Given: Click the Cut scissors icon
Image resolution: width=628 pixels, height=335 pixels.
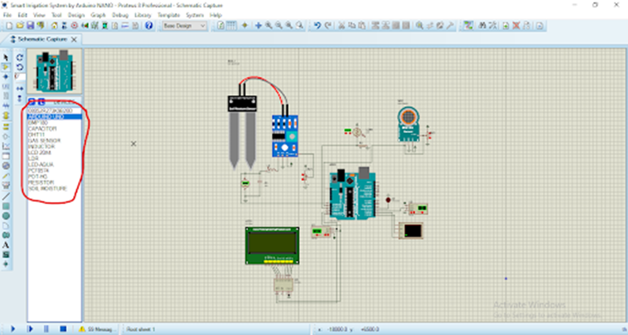Looking at the screenshot, I should click(x=342, y=26).
